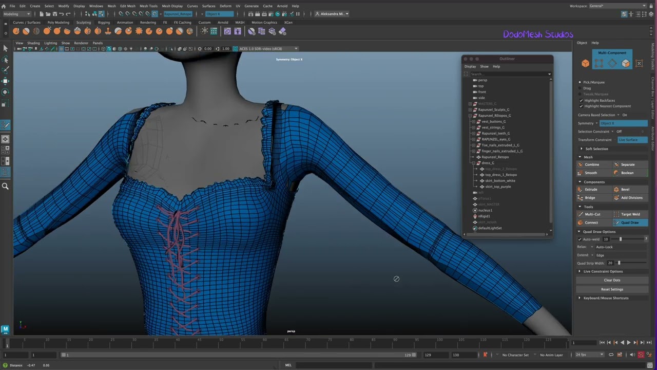Expand the Live Constraint Options section
Viewport: 657px width, 370px height.
(x=580, y=271)
